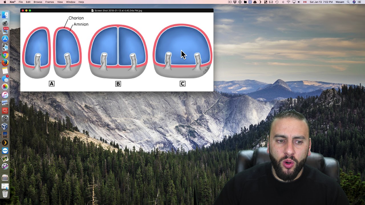Image resolution: width=365 pixels, height=205 pixels.
Task: Open the Trash in the dock
Action: (5, 194)
